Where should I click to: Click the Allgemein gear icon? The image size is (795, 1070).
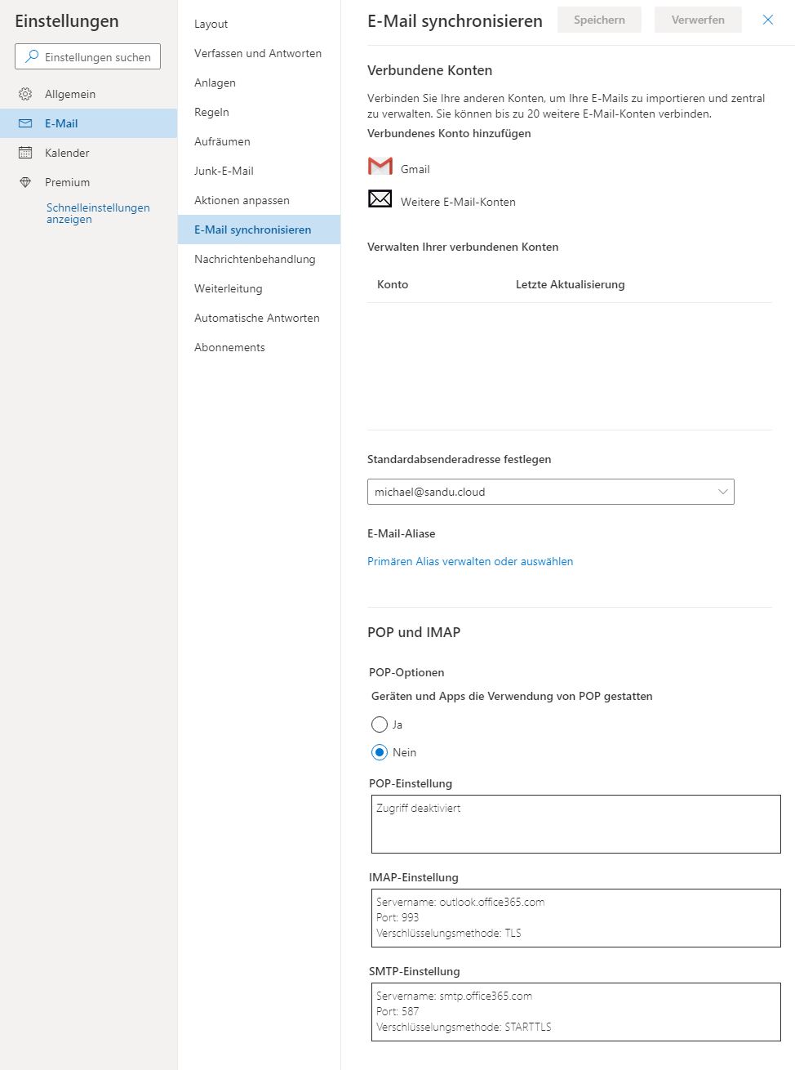tap(25, 94)
